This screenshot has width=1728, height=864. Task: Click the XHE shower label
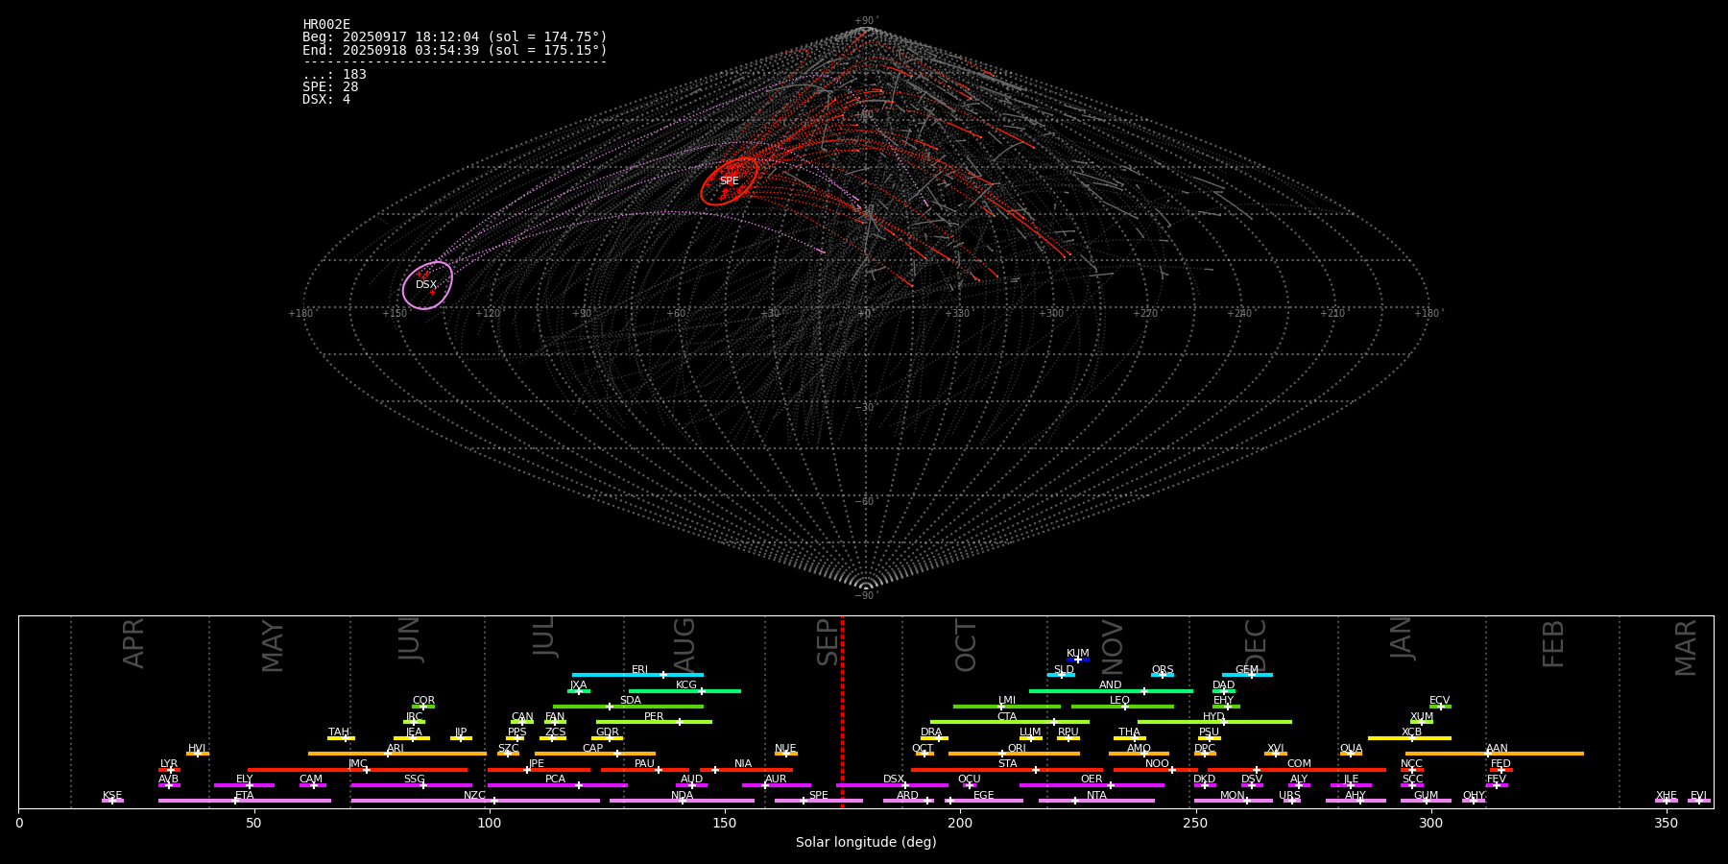(1667, 796)
